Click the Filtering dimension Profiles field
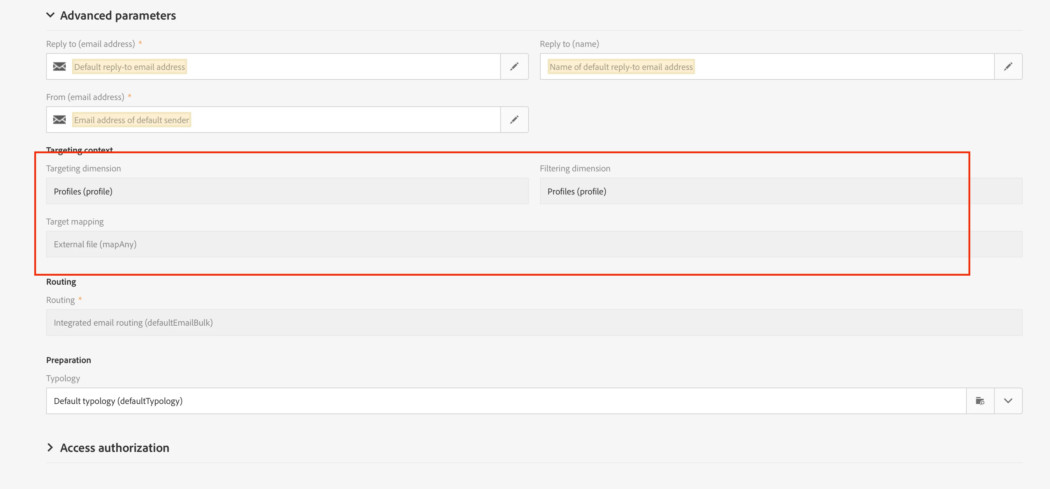The width and height of the screenshot is (1050, 489). [781, 191]
